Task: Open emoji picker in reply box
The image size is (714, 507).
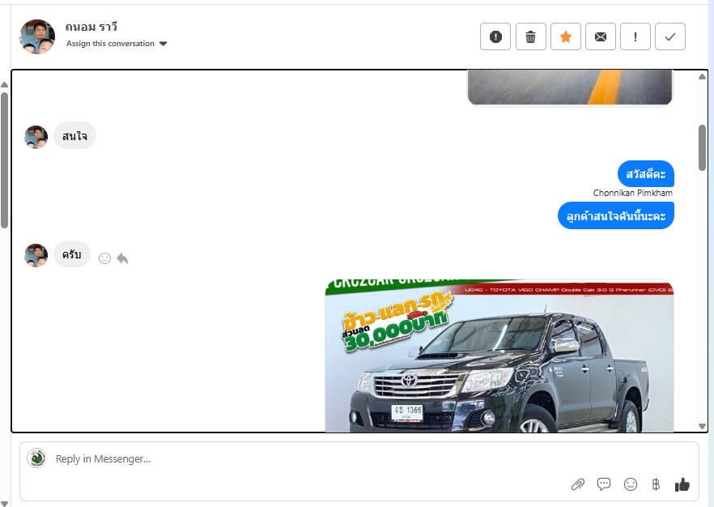Action: [630, 484]
